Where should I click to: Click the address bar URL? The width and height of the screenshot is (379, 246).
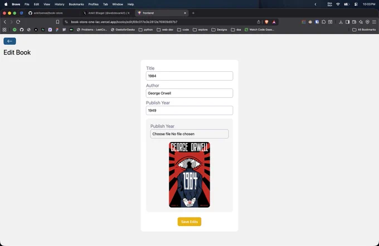(x=124, y=22)
